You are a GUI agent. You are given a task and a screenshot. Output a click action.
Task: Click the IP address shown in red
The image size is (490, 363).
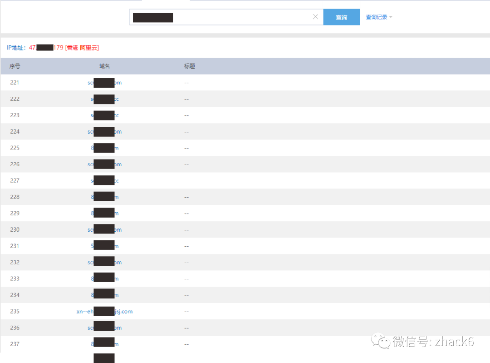pos(46,48)
